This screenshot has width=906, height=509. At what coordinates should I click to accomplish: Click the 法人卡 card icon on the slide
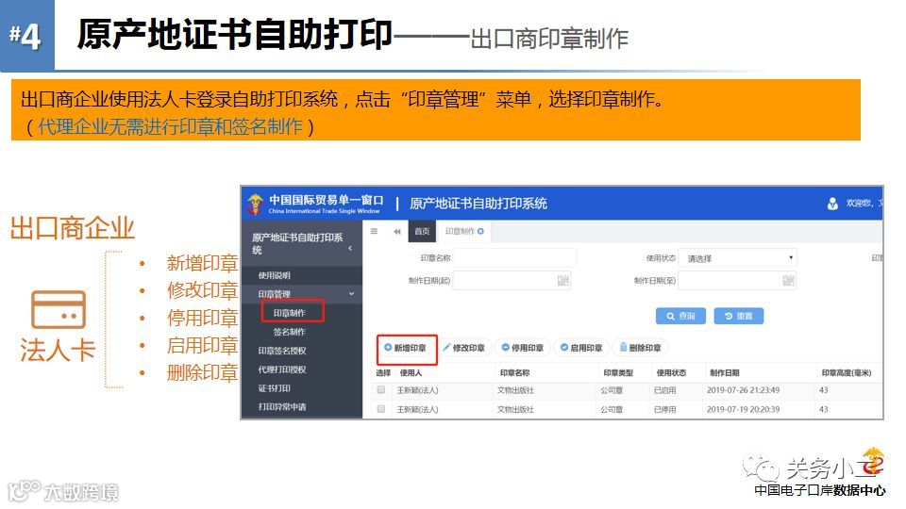tap(59, 310)
